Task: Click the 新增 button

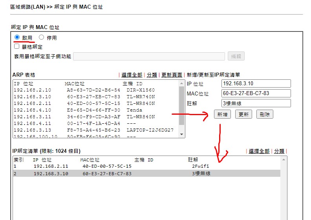Action: 222,114
